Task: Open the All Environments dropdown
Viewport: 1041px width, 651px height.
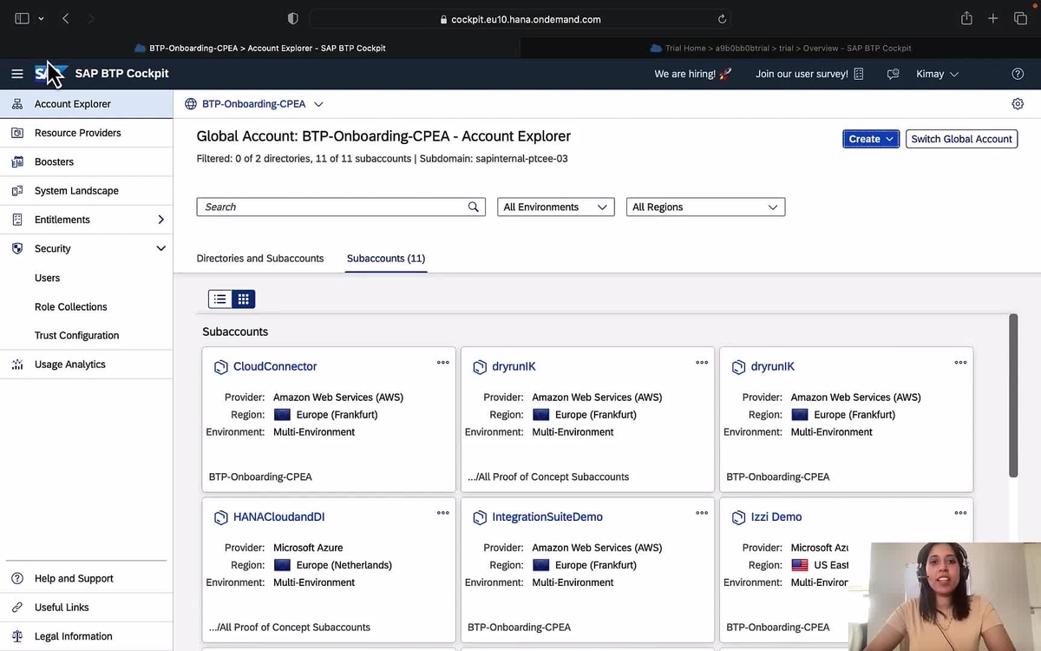Action: pos(556,207)
